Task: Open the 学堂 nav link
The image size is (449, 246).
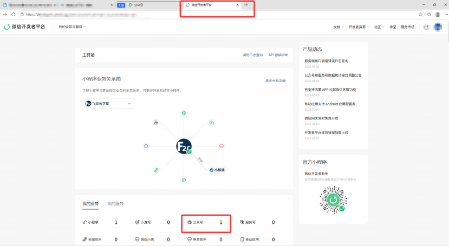Action: pyautogui.click(x=393, y=27)
